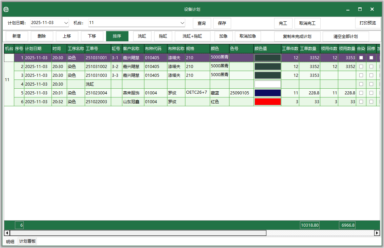Select the 洗缸 cell in row 4
The image size is (384, 248).
coord(98,84)
